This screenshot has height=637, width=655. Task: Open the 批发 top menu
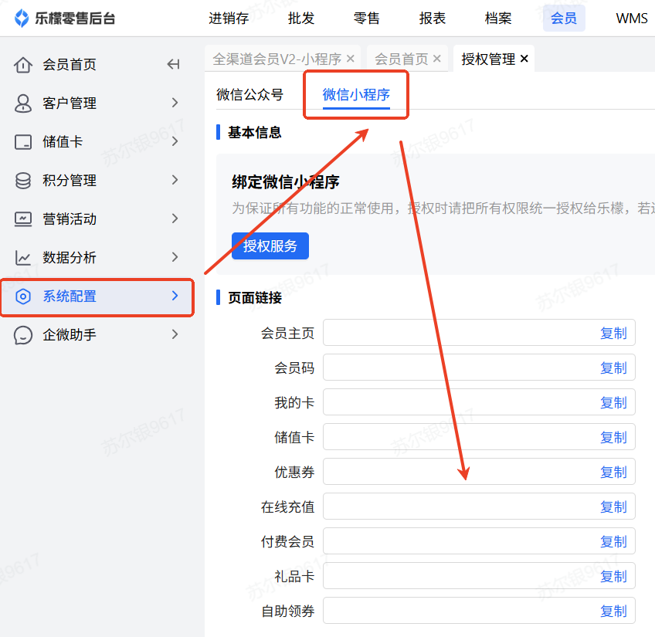tap(301, 19)
